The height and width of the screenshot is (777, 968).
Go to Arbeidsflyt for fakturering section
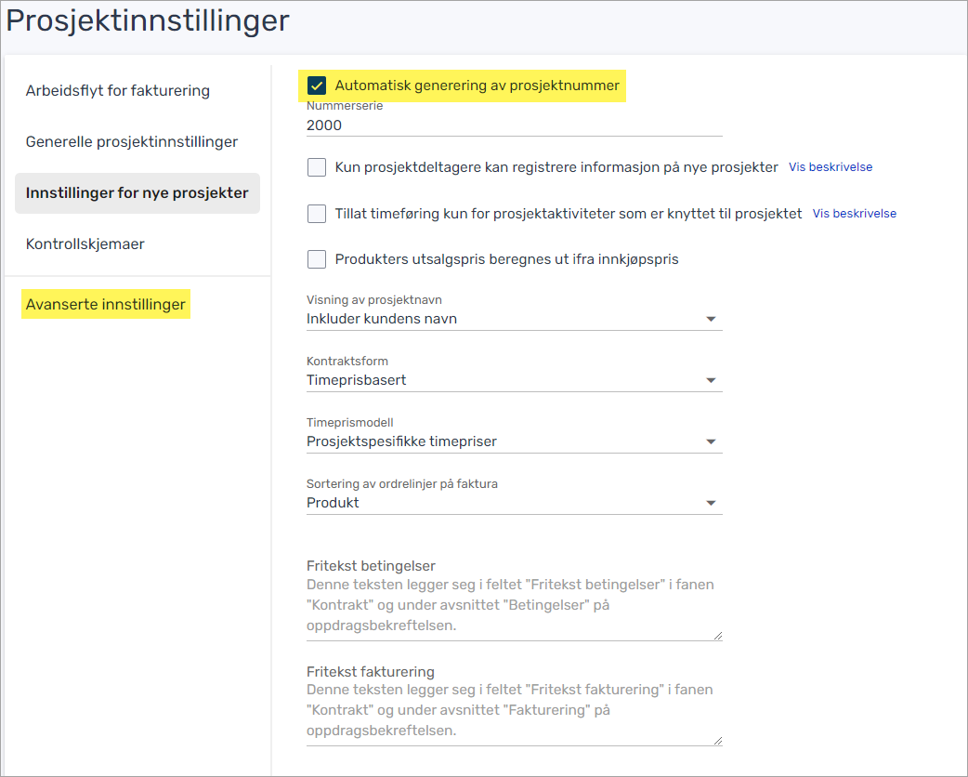[118, 91]
